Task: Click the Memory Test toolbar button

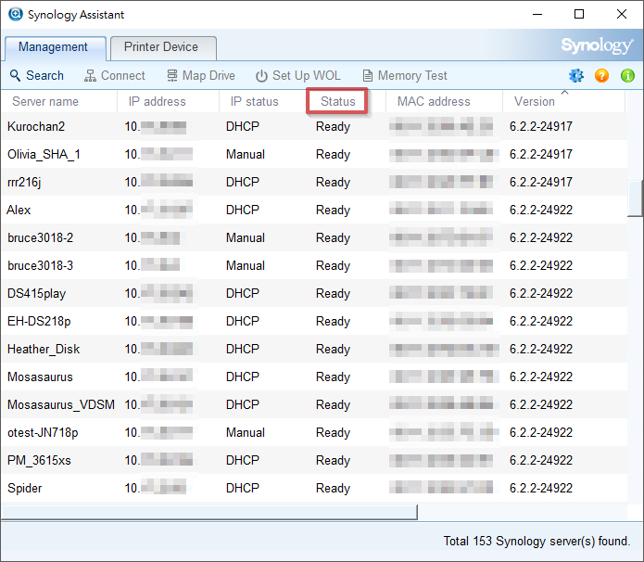Action: (x=405, y=76)
